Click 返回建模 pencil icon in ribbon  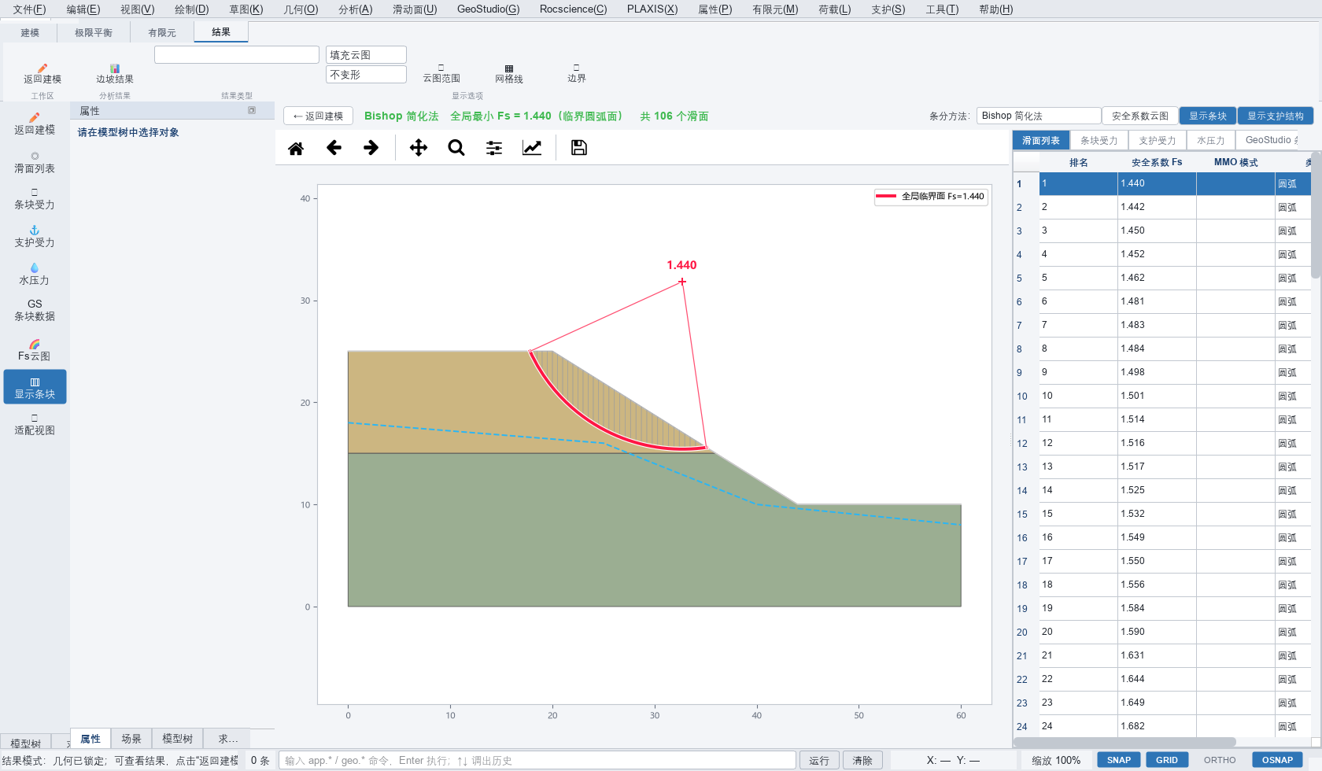point(42,74)
